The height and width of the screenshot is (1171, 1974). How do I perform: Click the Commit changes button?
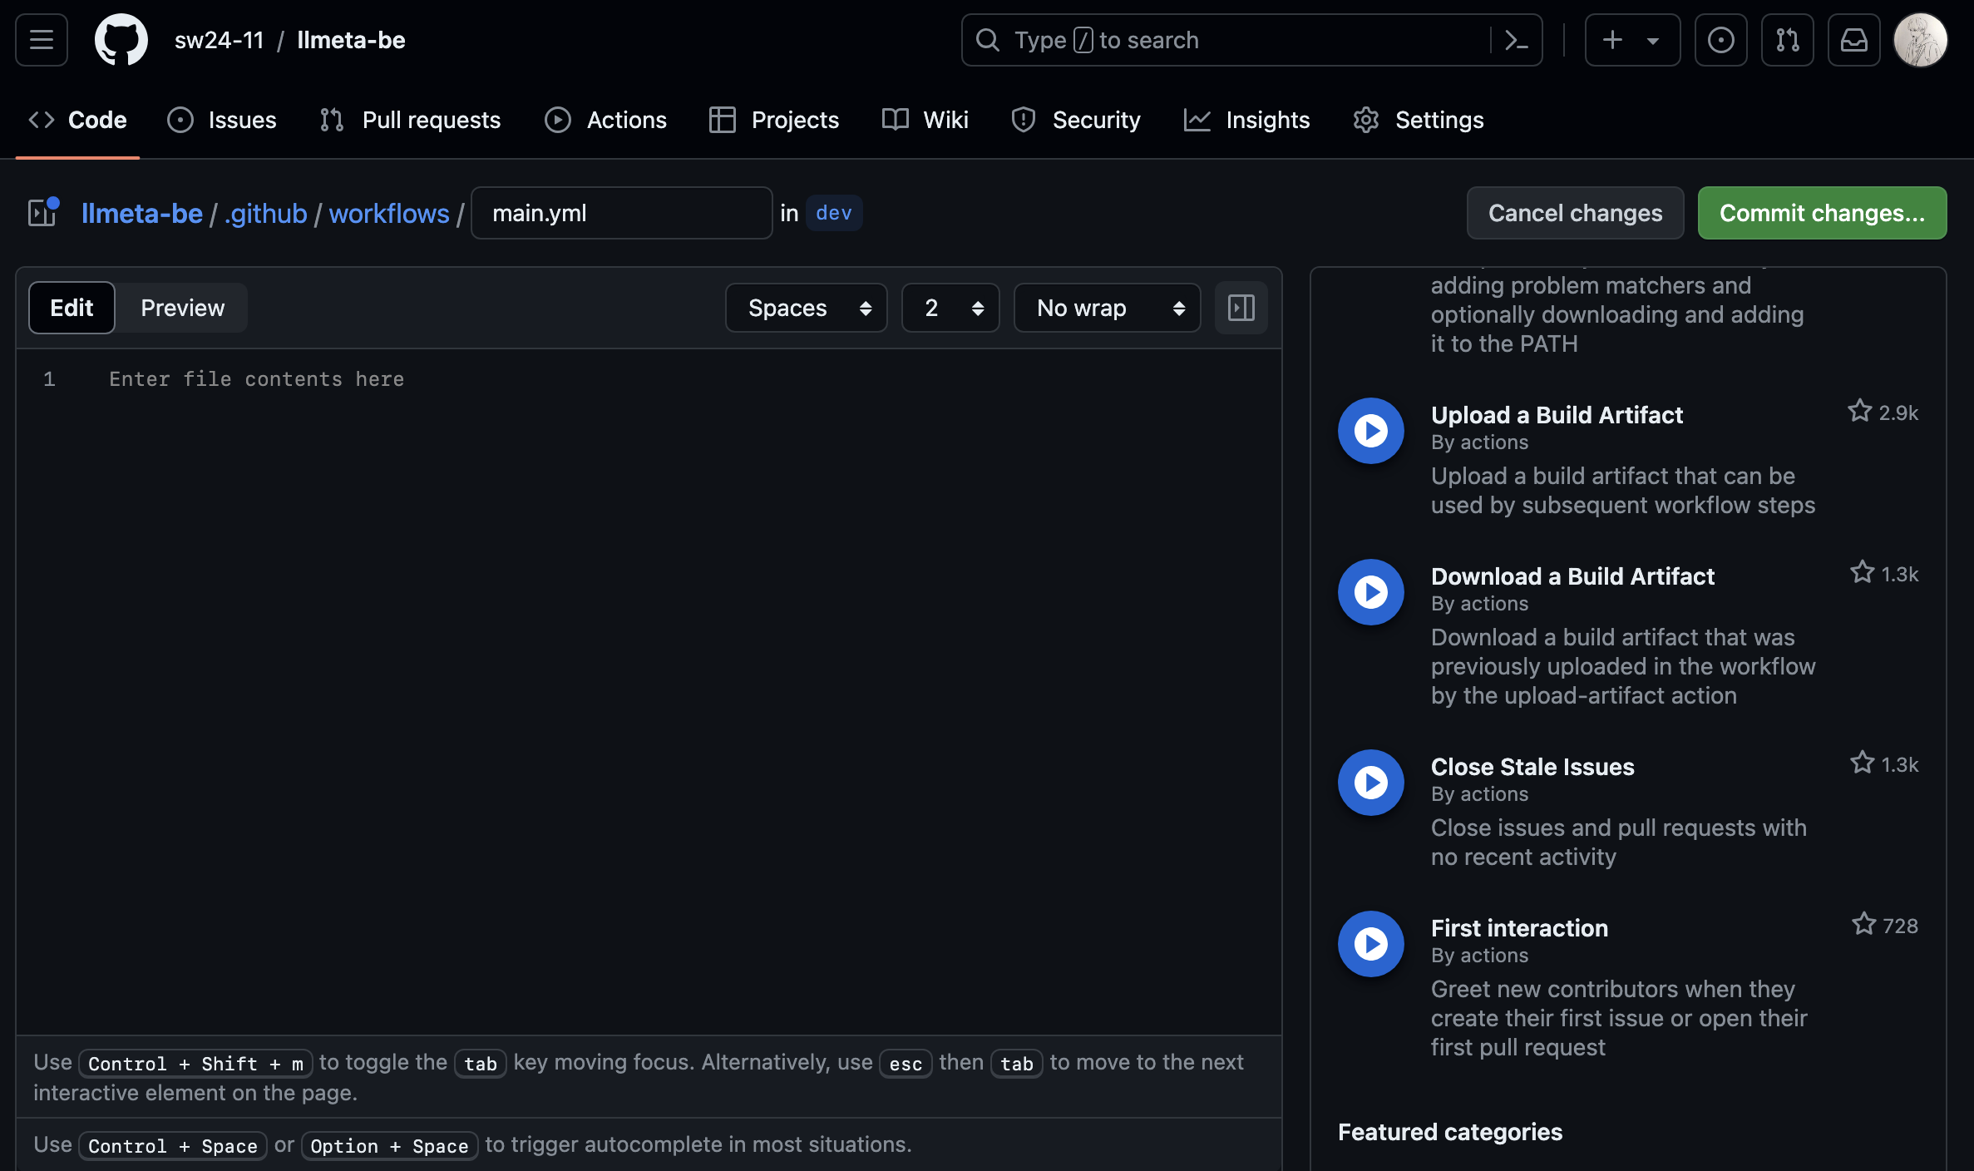[1821, 213]
